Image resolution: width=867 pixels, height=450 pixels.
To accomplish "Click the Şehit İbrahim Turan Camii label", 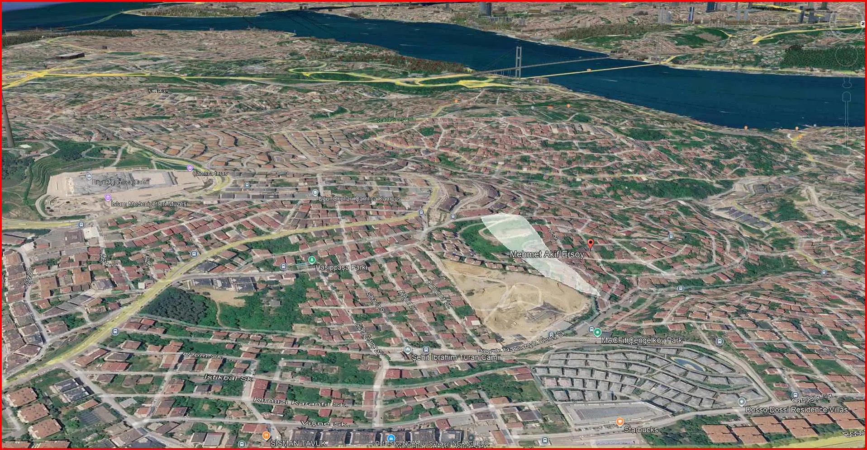I will click(x=456, y=357).
